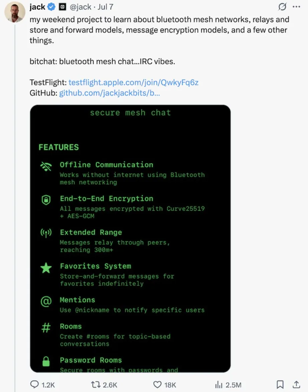
Task: Open the TestFlight join link
Action: [x=134, y=82]
